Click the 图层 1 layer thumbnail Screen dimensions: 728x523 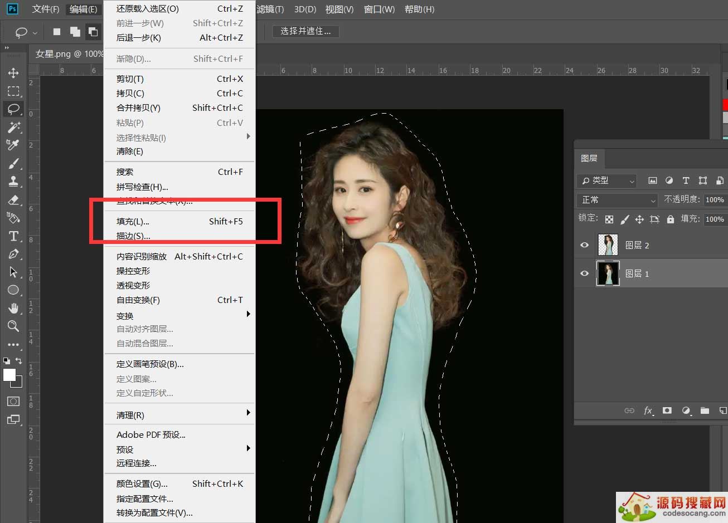point(608,273)
